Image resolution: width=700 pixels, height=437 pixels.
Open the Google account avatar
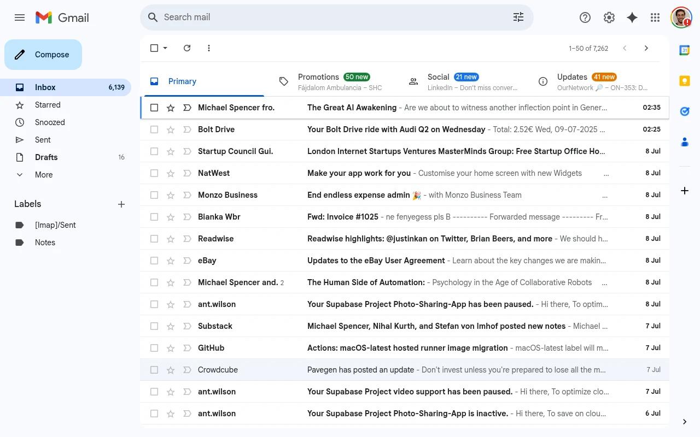681,17
